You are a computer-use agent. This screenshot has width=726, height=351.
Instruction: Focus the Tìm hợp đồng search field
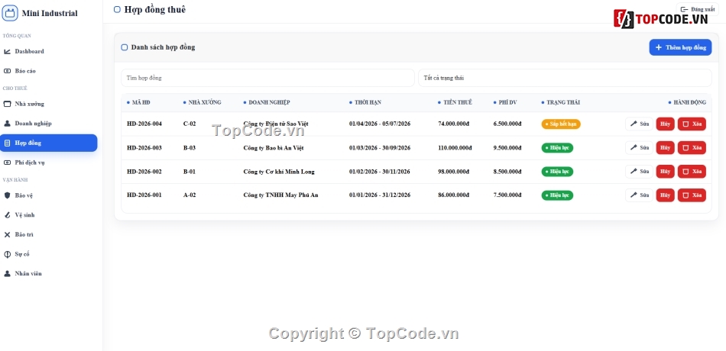tap(267, 78)
